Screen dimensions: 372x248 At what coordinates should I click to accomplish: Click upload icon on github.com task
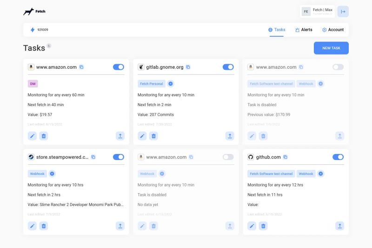pos(340,226)
